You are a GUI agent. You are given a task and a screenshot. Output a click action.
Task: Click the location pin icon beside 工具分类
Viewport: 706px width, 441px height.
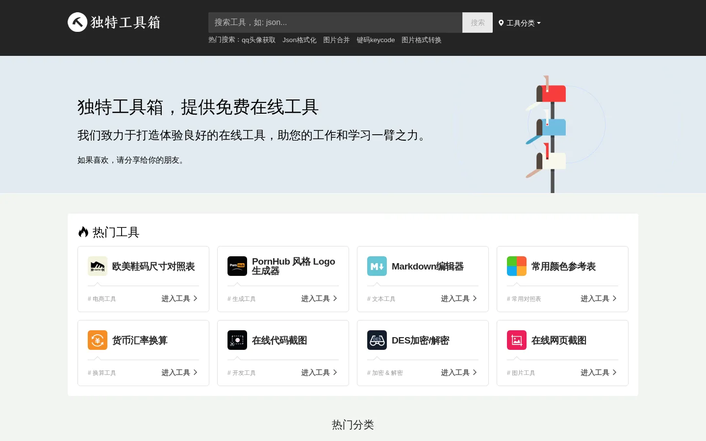coord(501,23)
